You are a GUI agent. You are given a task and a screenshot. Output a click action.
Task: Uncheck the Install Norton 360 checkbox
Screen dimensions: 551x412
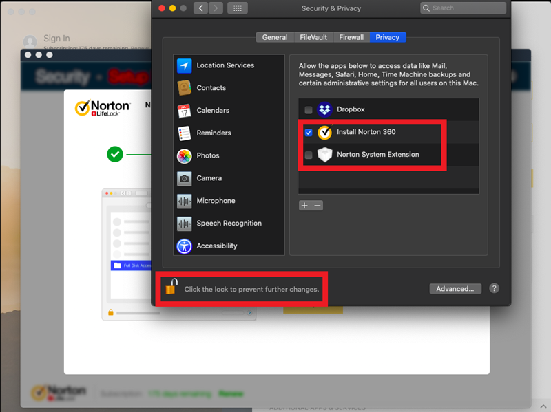click(x=309, y=133)
